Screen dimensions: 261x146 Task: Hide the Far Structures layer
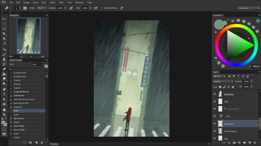(x=215, y=131)
